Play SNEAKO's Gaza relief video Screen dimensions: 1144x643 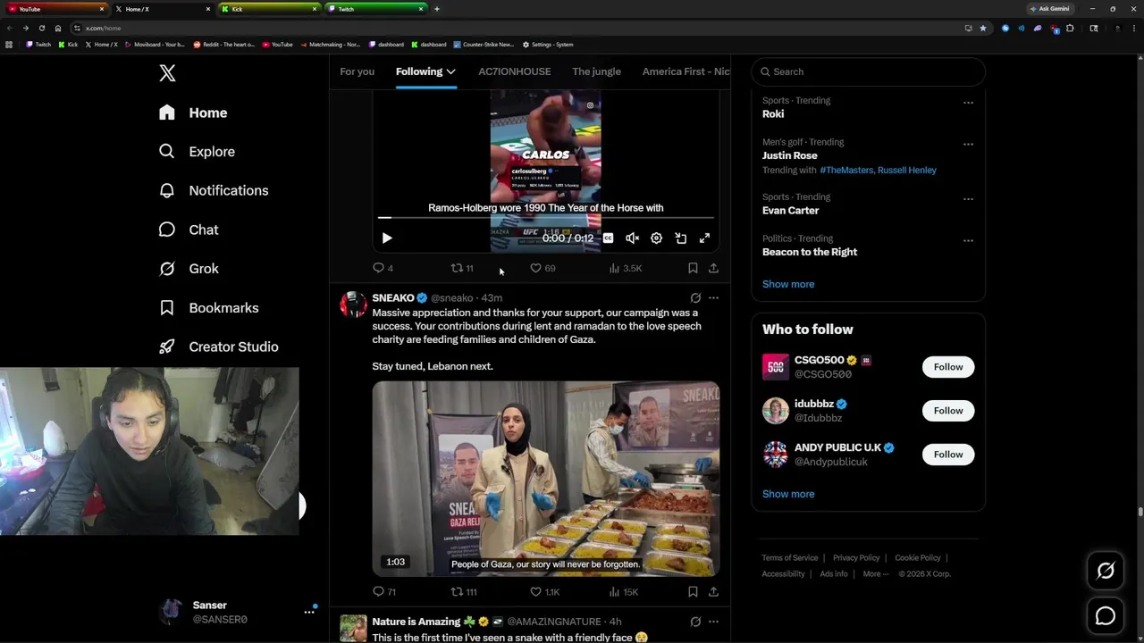(545, 479)
